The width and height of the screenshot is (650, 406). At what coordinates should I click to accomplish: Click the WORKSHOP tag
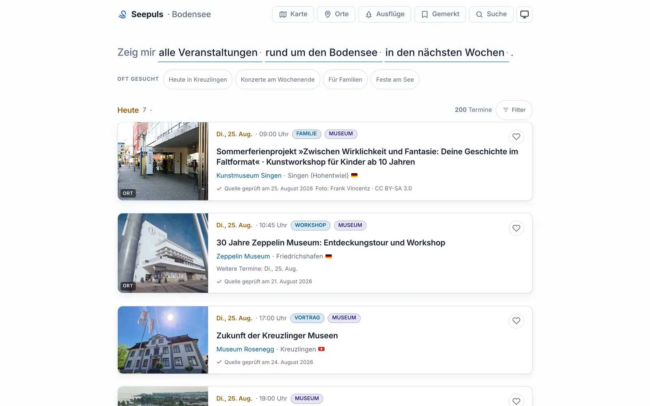[x=310, y=225]
